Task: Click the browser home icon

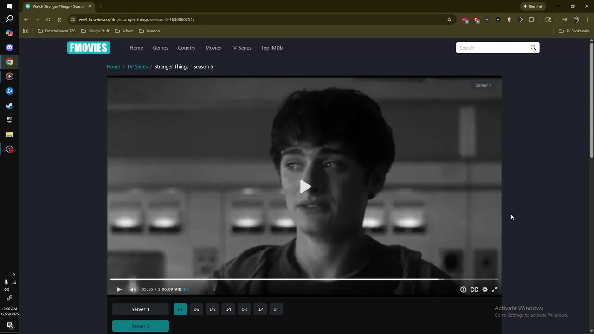Action: [x=59, y=19]
